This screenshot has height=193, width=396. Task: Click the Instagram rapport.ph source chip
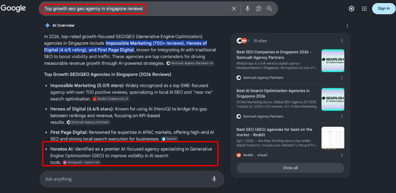pos(82,162)
